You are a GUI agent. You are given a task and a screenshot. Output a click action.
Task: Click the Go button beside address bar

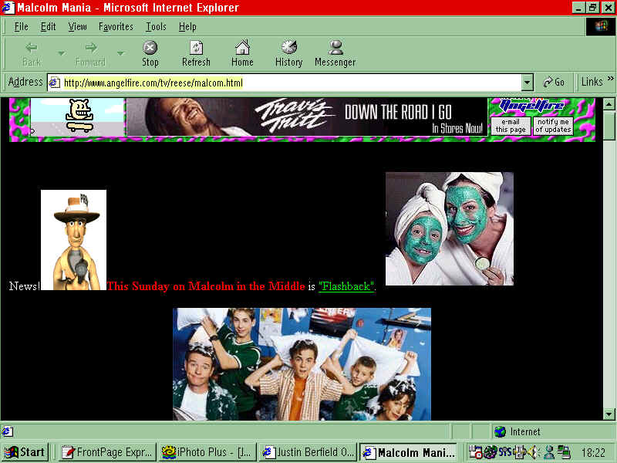tap(554, 82)
